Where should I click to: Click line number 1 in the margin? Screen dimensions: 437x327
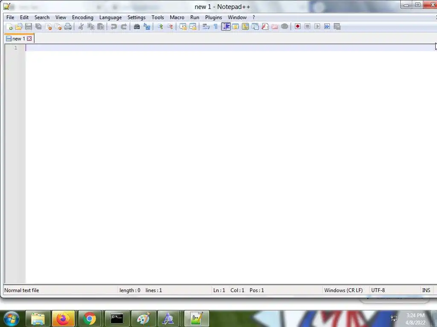point(16,48)
